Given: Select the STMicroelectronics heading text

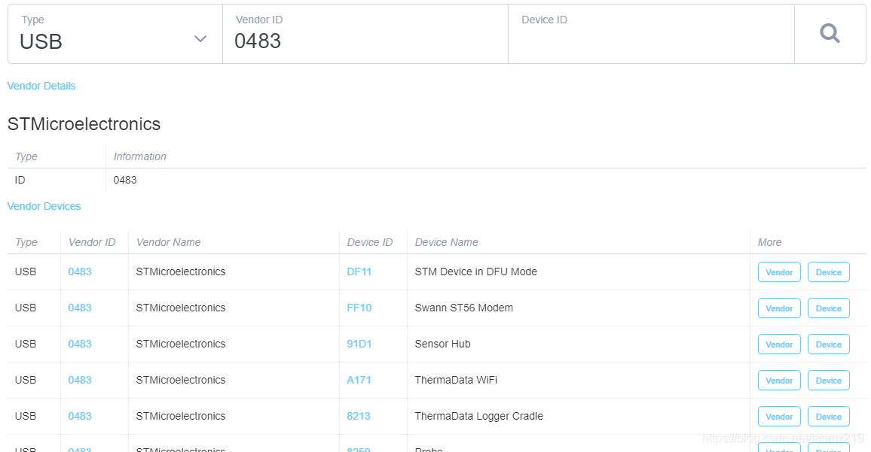Looking at the screenshot, I should point(84,123).
